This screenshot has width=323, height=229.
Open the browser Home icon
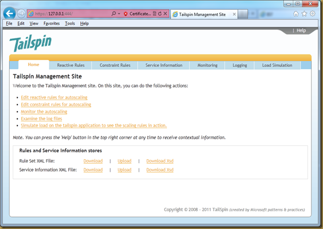click(x=296, y=14)
